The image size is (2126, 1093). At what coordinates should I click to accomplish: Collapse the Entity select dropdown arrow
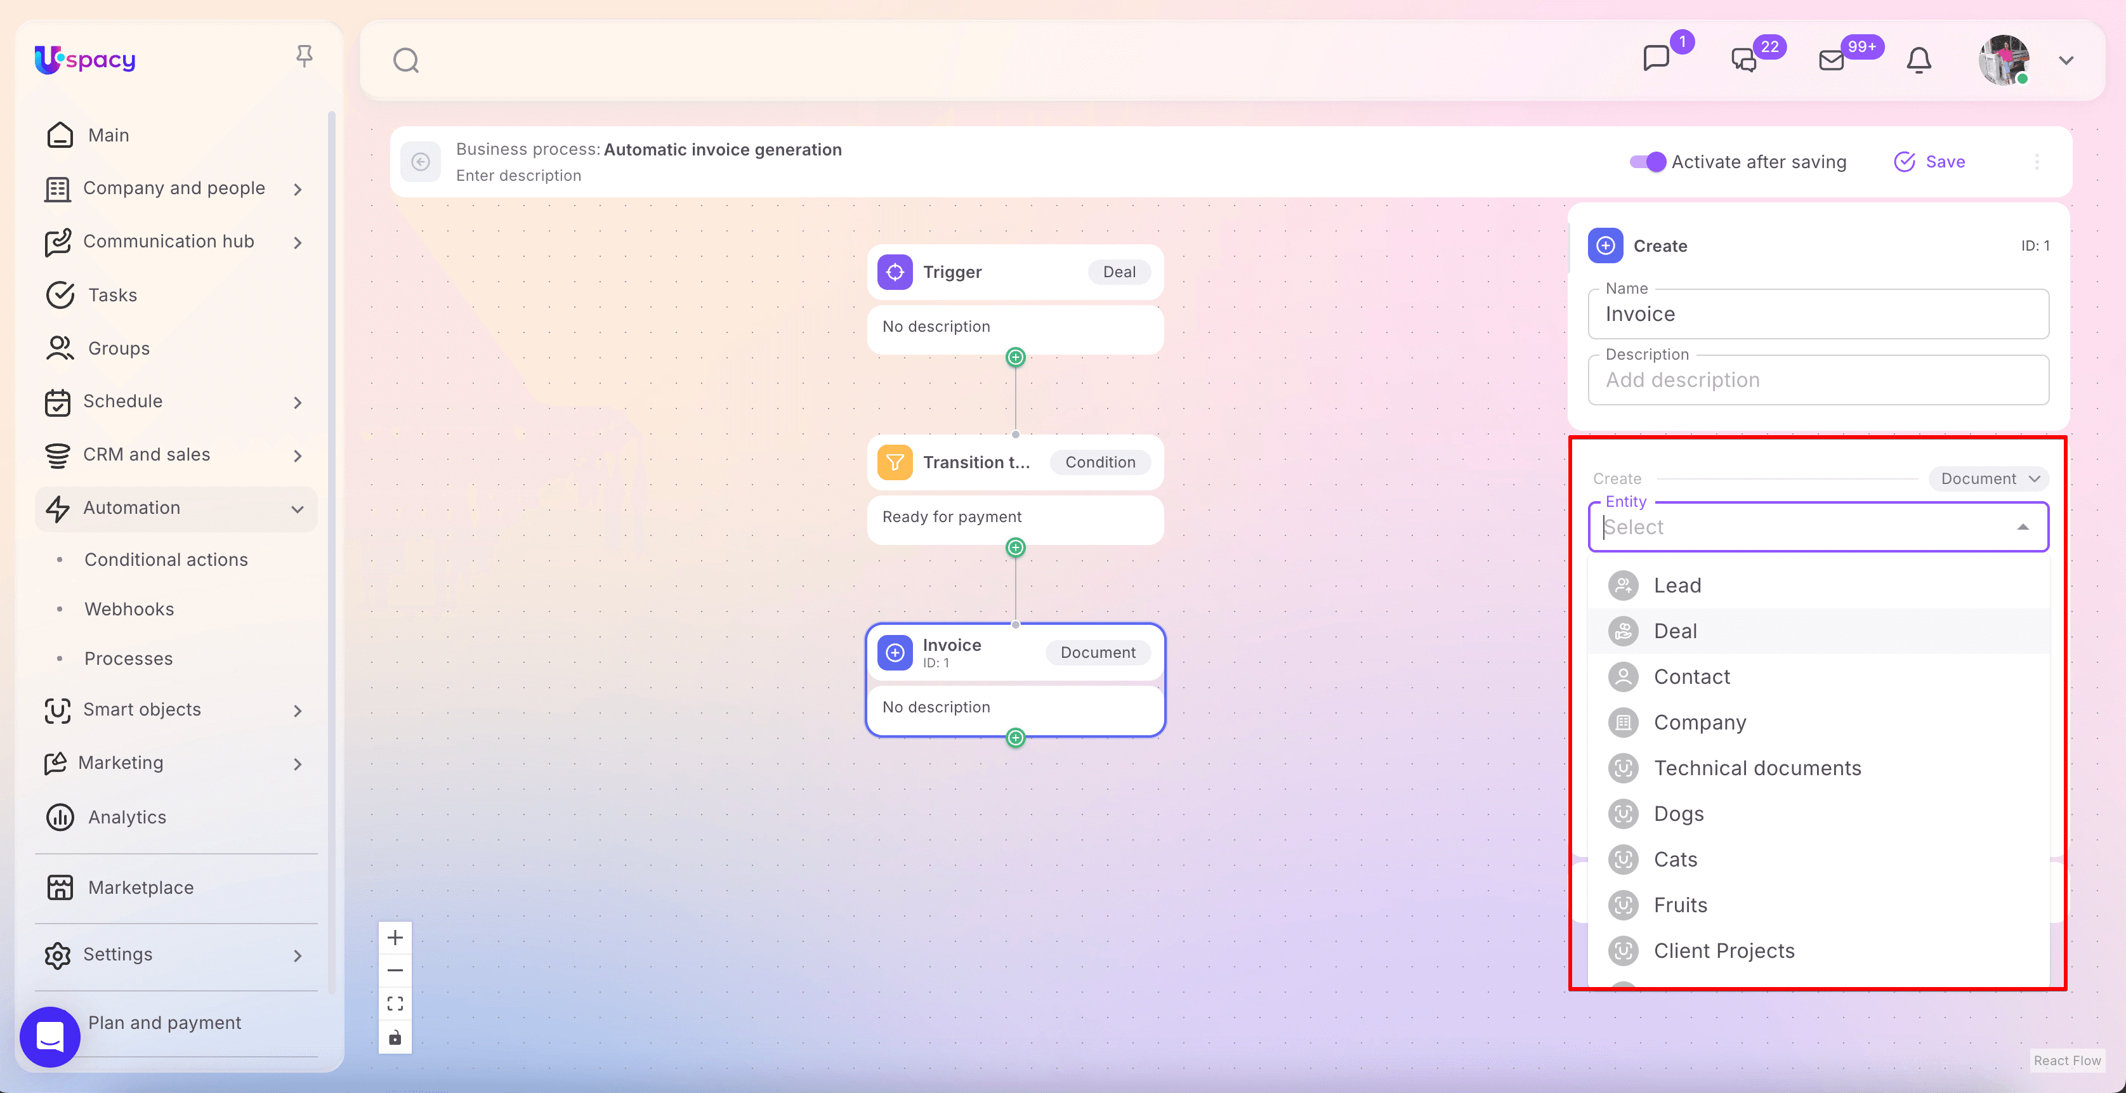2023,527
